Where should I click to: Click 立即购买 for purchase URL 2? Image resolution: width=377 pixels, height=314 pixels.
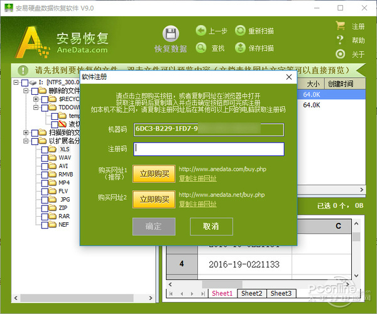tap(154, 199)
